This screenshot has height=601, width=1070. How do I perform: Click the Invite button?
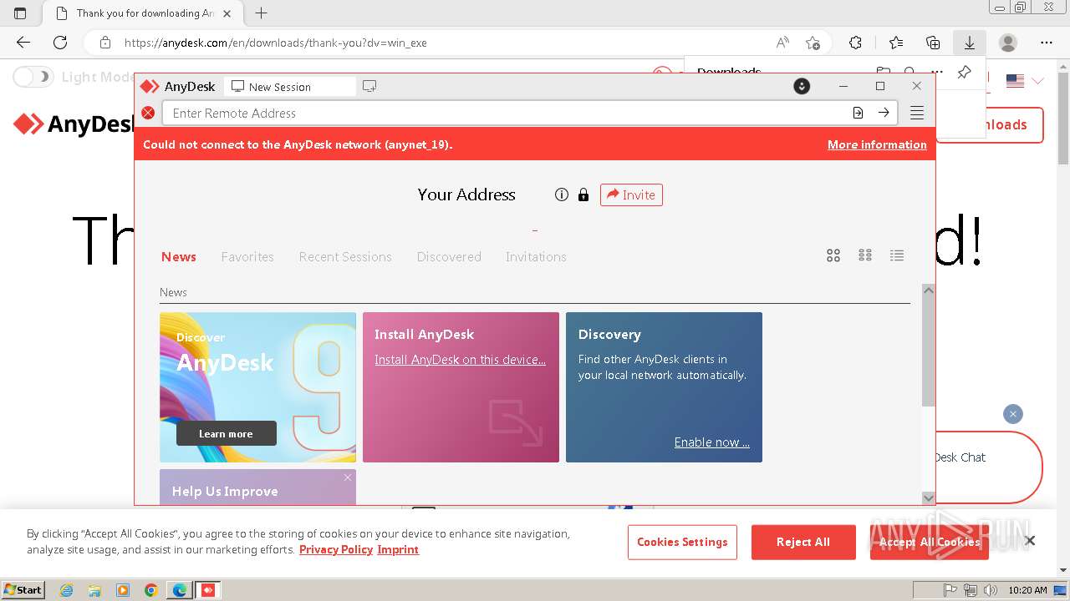click(x=631, y=194)
